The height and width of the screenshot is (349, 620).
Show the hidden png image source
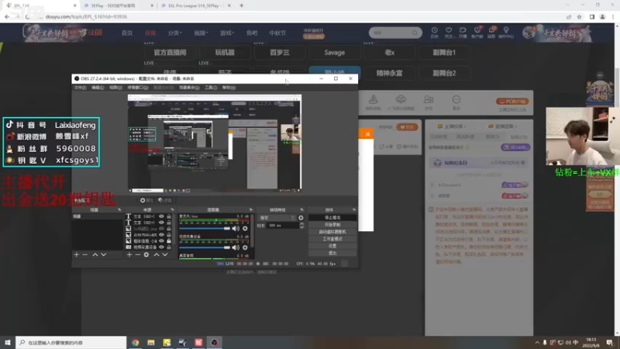(x=161, y=229)
